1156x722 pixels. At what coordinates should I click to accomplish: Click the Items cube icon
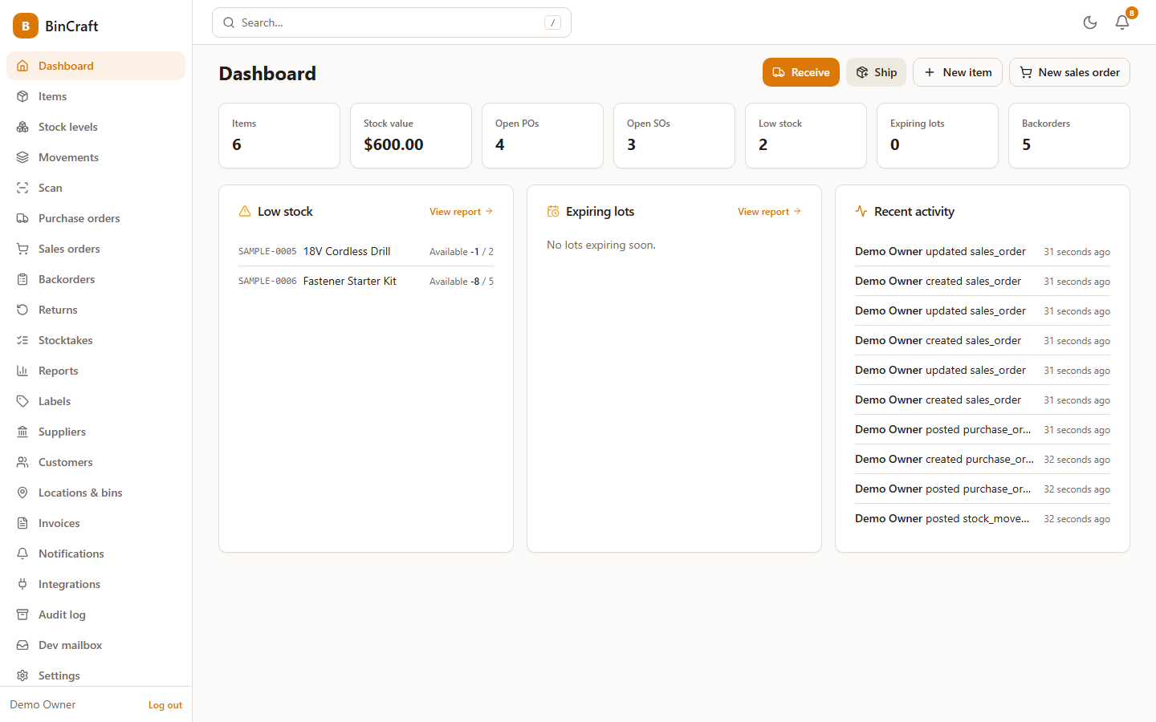[x=22, y=96]
